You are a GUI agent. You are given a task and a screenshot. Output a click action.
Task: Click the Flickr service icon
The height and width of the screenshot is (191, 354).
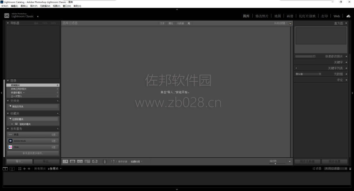[x=10, y=147]
